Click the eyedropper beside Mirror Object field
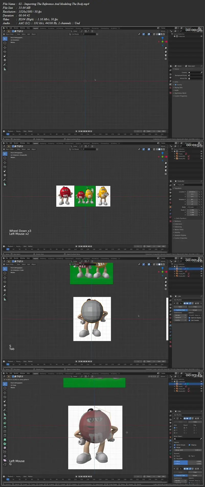This screenshot has width=205, height=487. (x=201, y=439)
